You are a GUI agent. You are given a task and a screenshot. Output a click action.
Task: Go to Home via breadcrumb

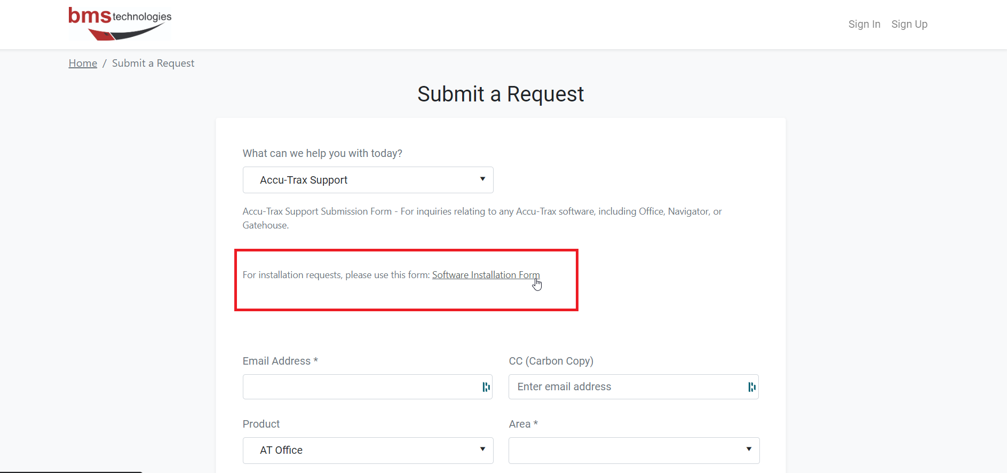[83, 63]
